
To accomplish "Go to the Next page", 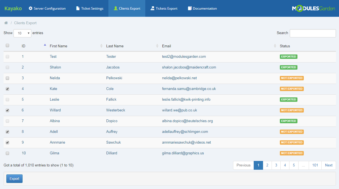I will [329, 165].
